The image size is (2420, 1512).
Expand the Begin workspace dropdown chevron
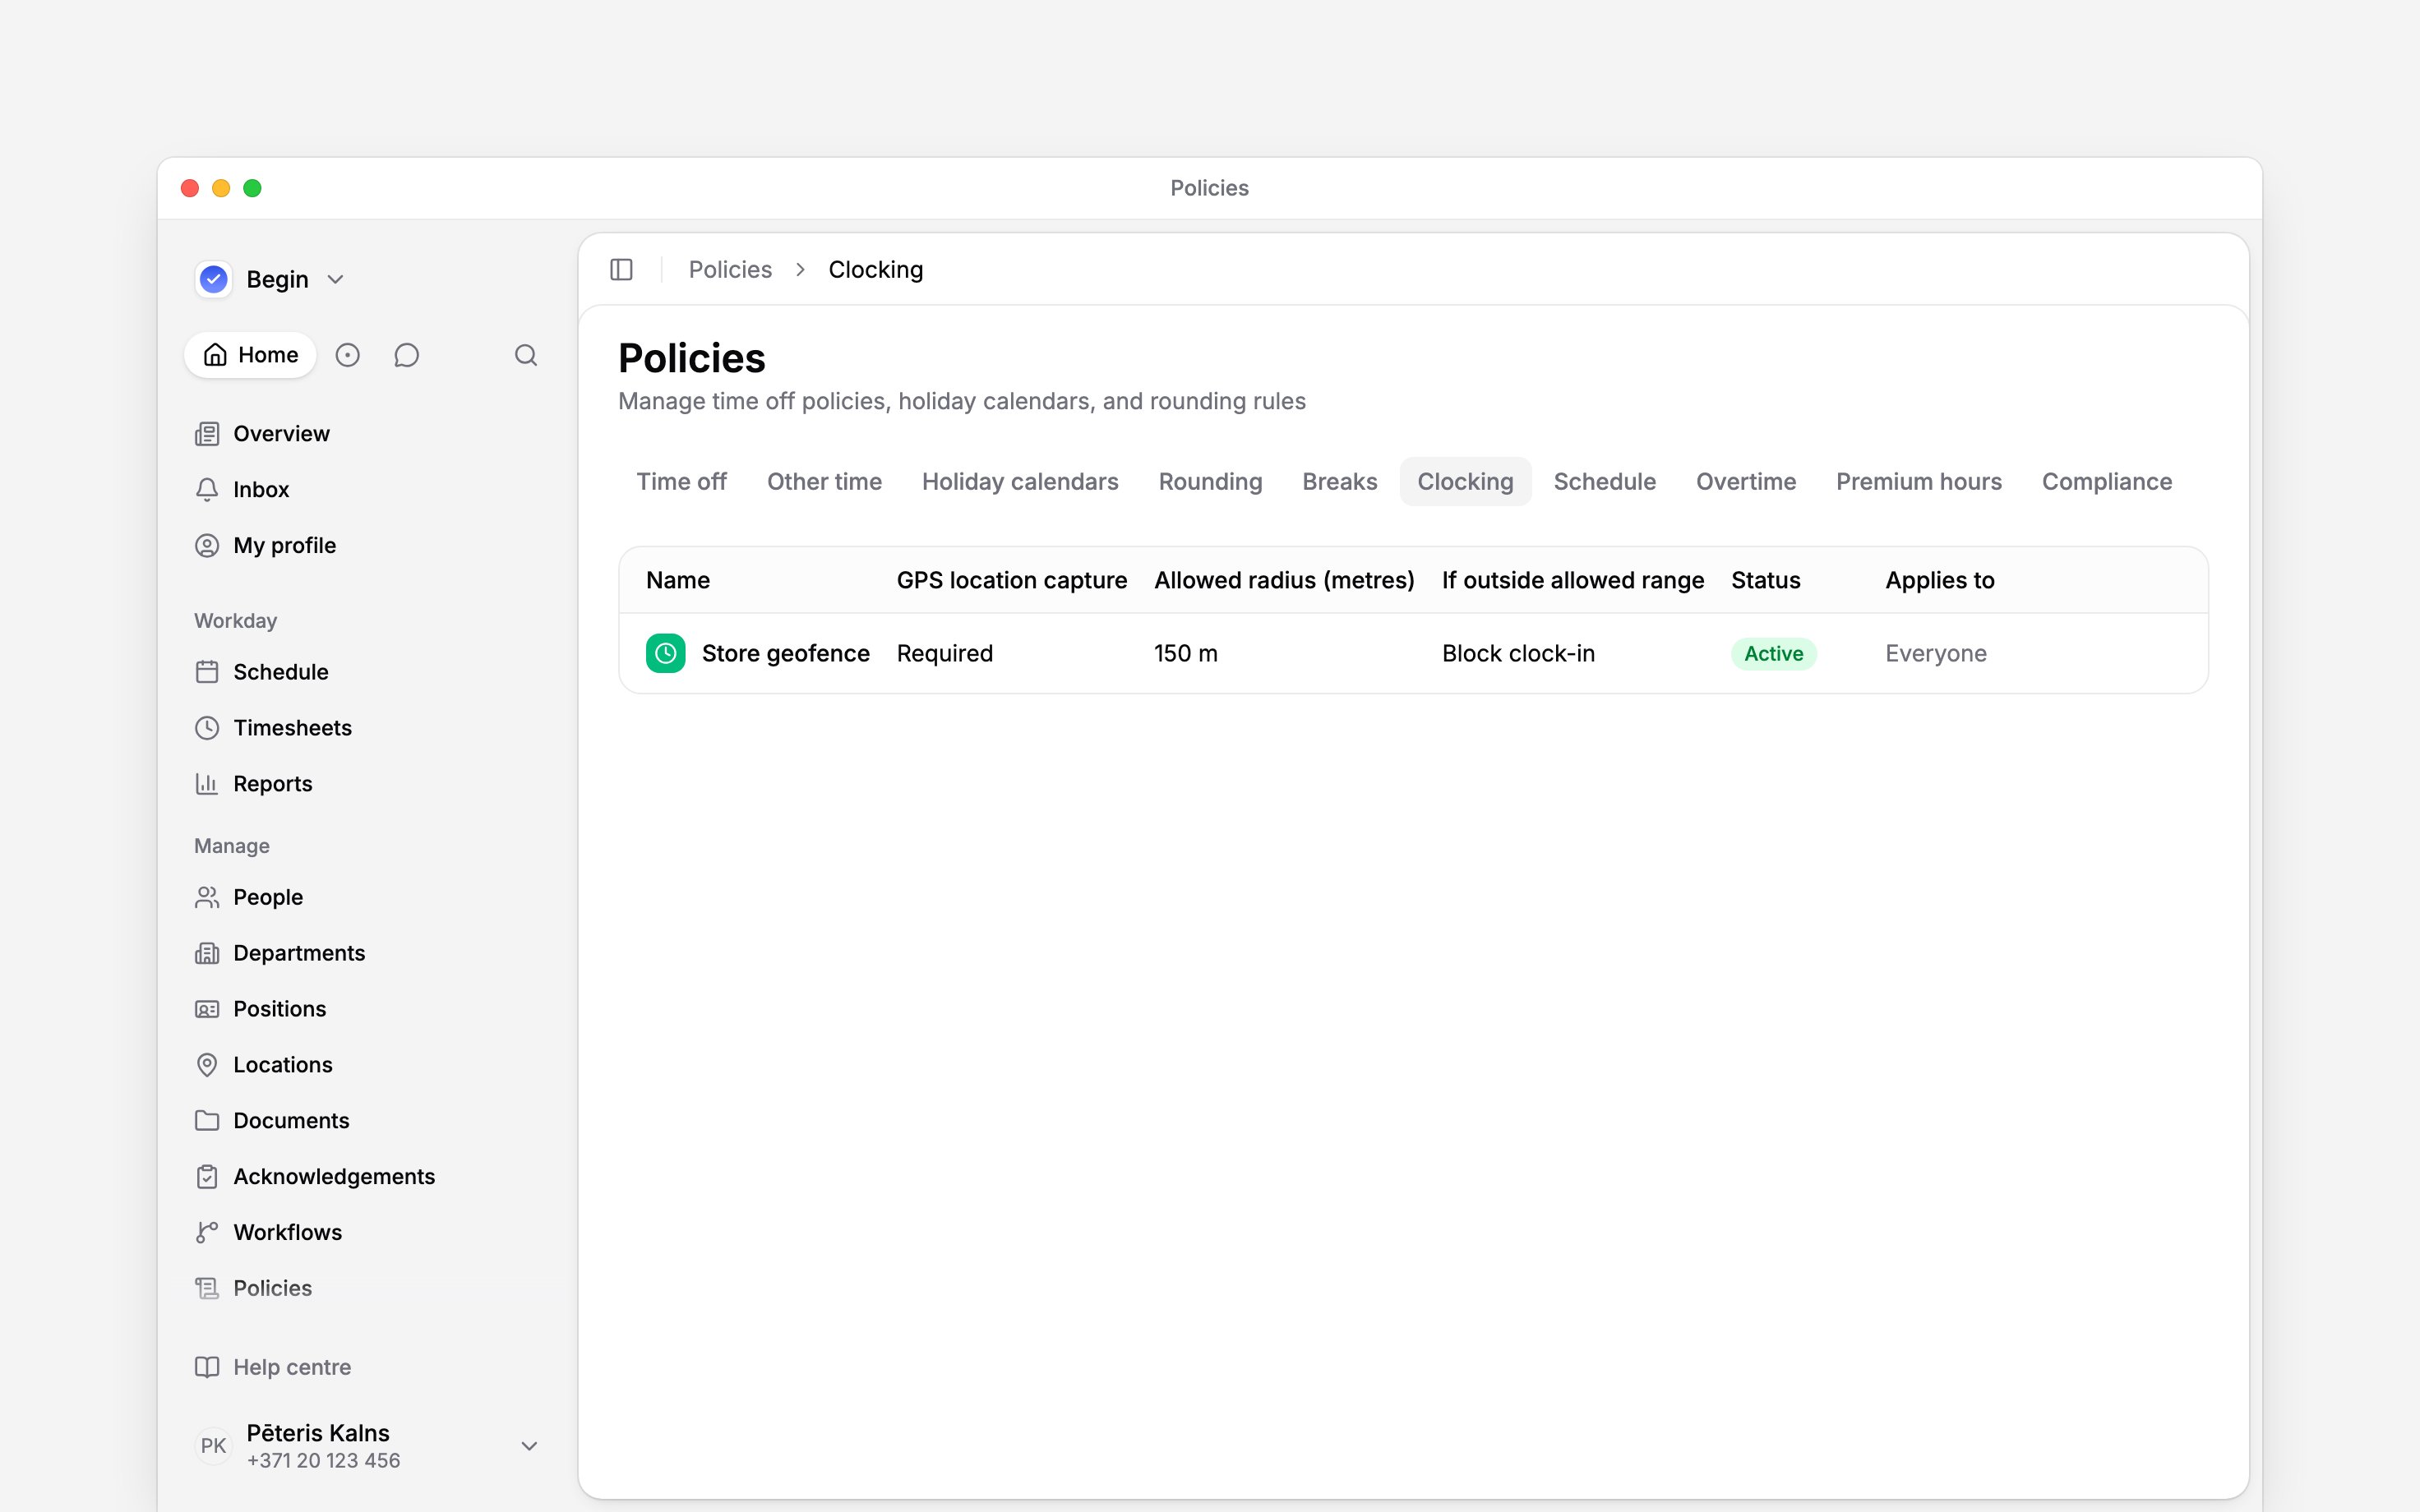tap(336, 280)
